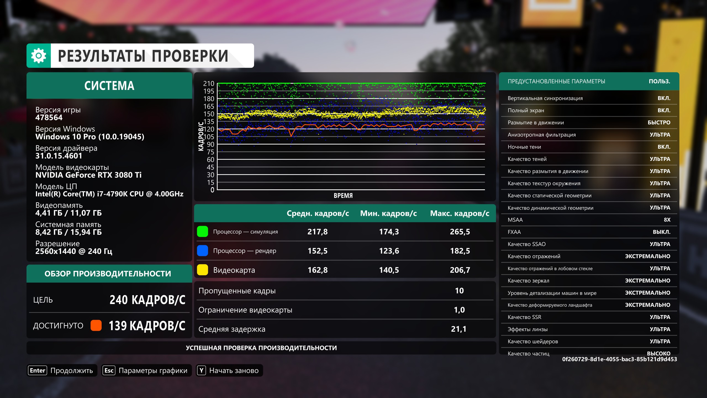Click the settings gear icon beside Результаты проверки
The image size is (707, 398).
(39, 56)
